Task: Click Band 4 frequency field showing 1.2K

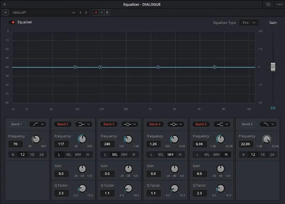Action: [x=153, y=144]
